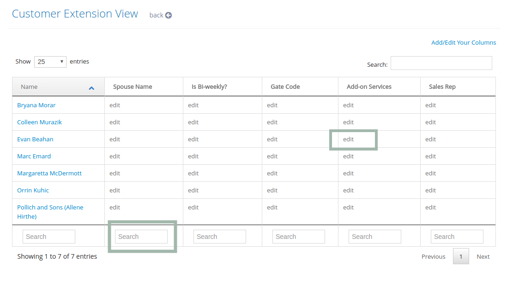
Task: Edit Add-on Services for Marc Emard
Action: coord(348,157)
